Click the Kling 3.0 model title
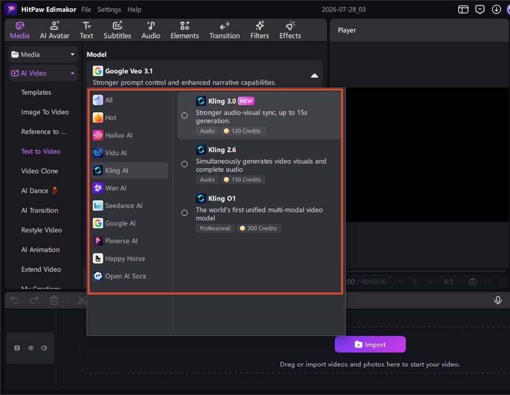Image resolution: width=510 pixels, height=395 pixels. point(222,101)
